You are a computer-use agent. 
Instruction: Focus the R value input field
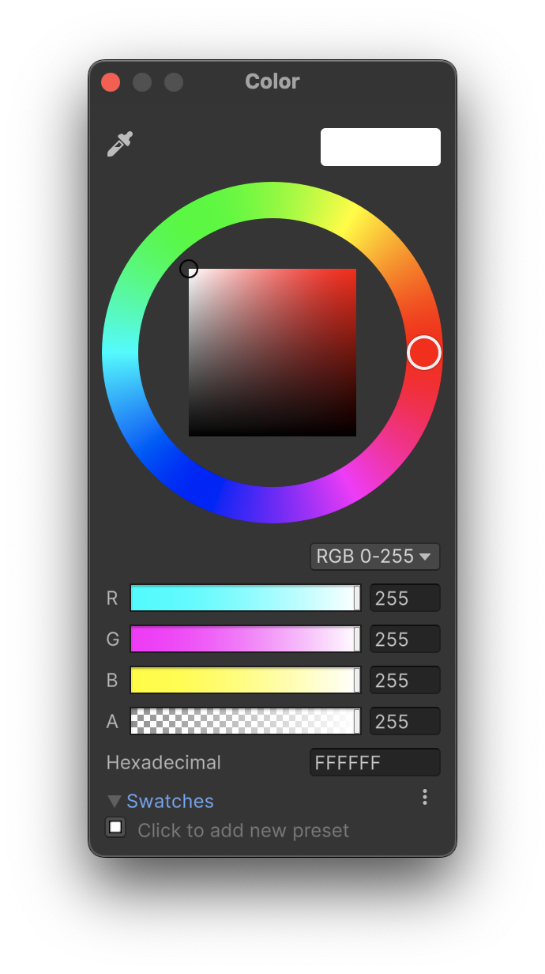point(405,598)
